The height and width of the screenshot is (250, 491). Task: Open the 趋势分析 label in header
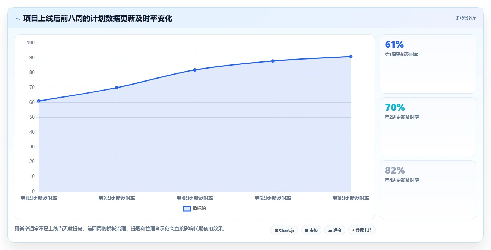[466, 18]
